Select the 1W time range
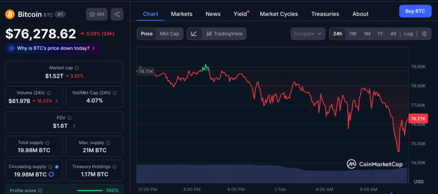 click(x=353, y=34)
